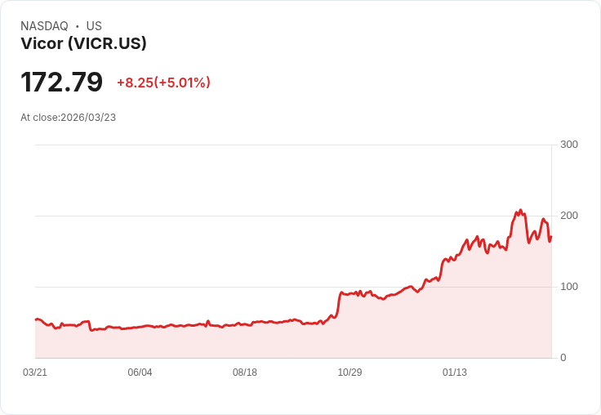
Task: Click the 01/13 date axis label
Action: (x=455, y=372)
